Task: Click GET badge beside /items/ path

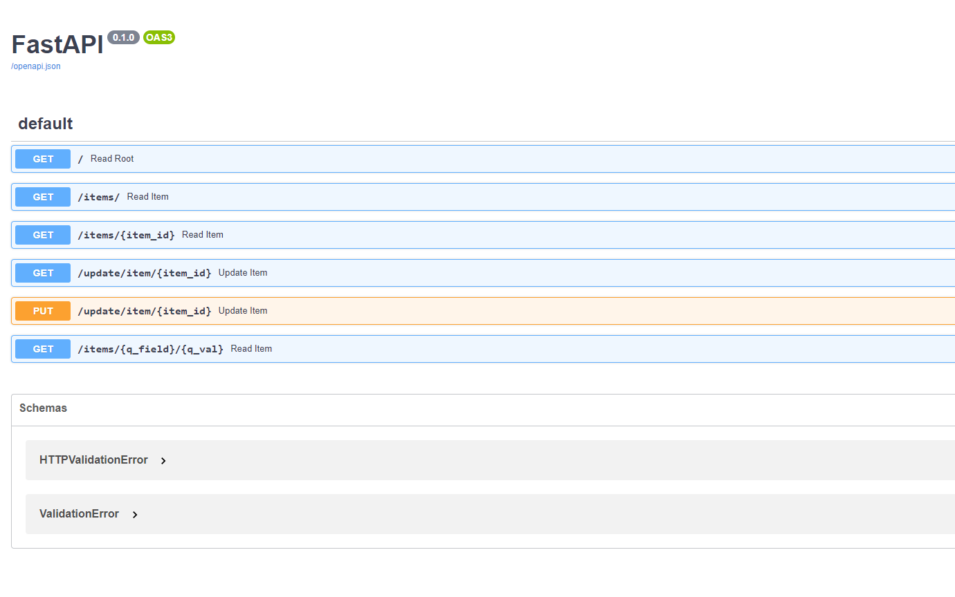Action: 43,197
